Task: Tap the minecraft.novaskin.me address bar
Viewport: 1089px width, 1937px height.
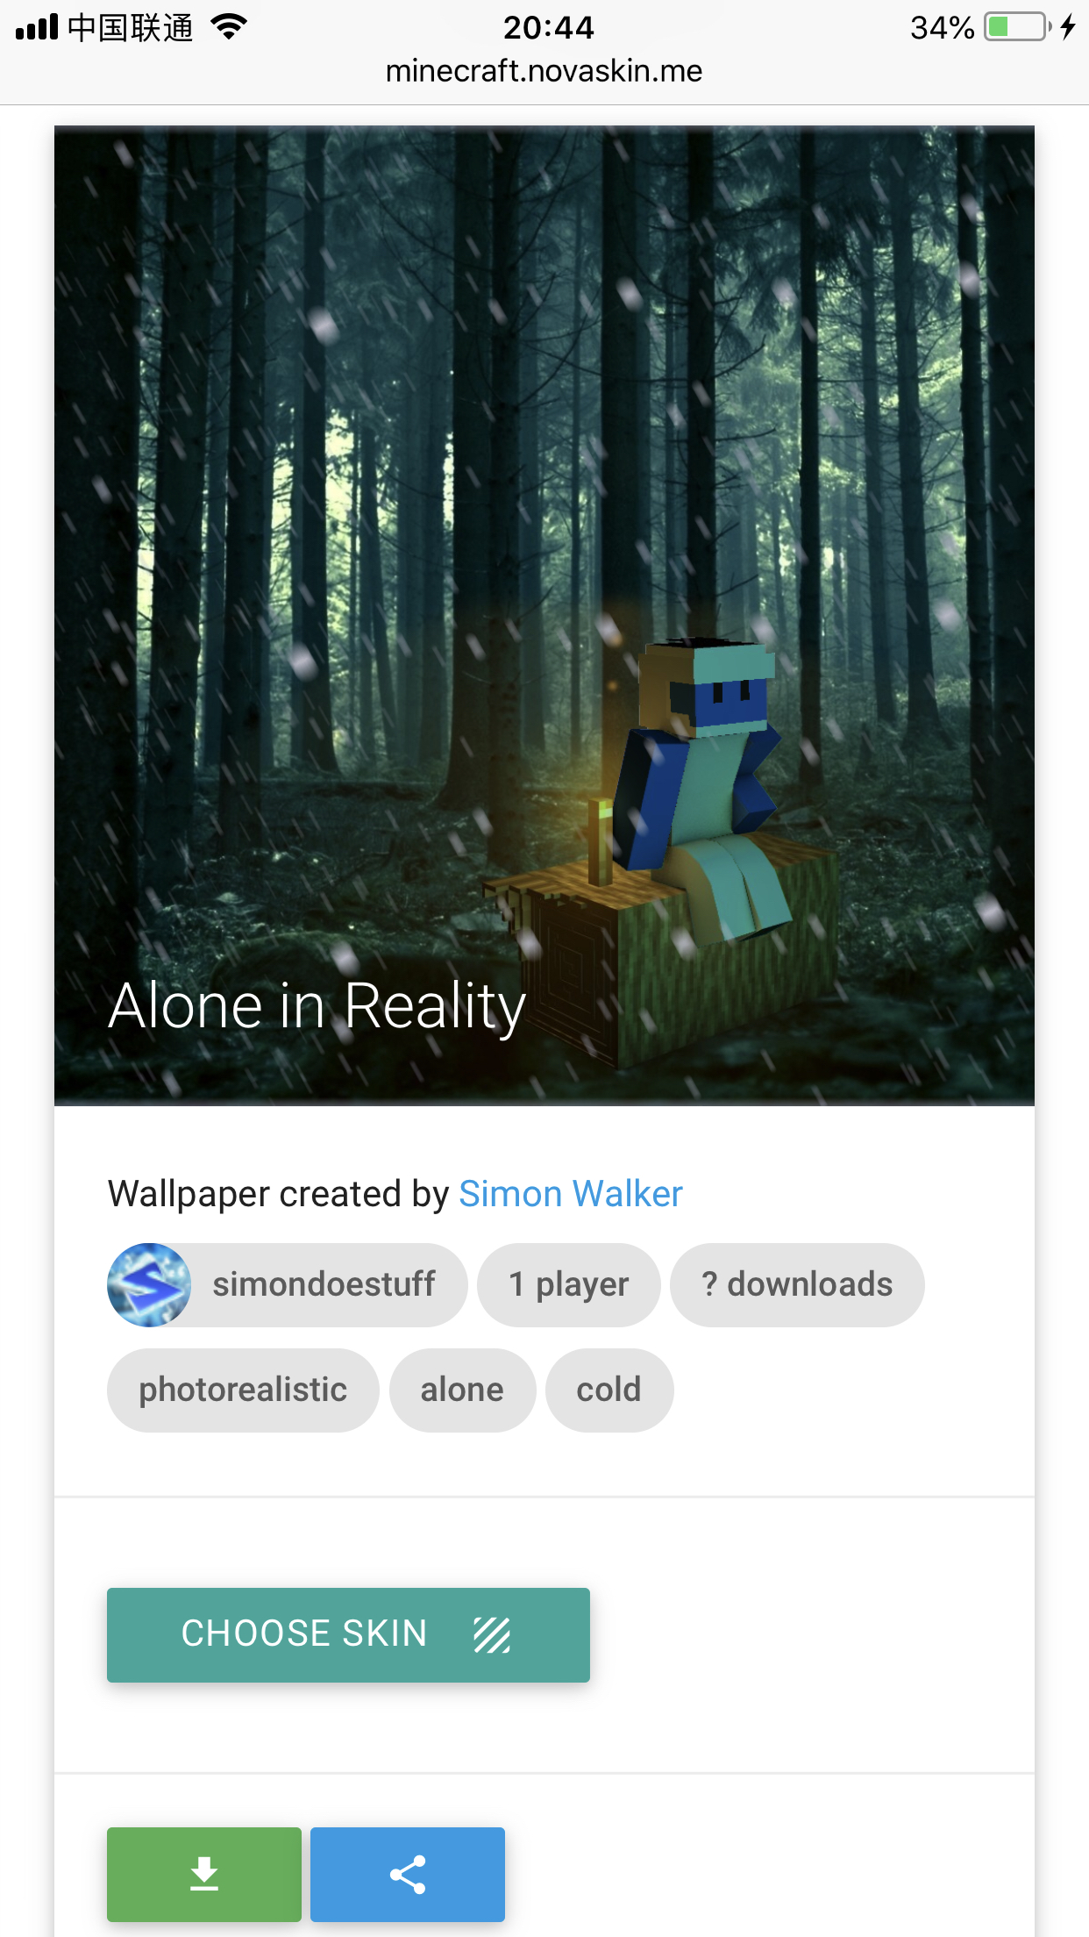Action: click(544, 71)
